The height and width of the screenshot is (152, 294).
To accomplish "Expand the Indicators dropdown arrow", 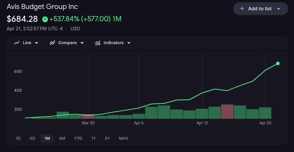I will click(129, 43).
